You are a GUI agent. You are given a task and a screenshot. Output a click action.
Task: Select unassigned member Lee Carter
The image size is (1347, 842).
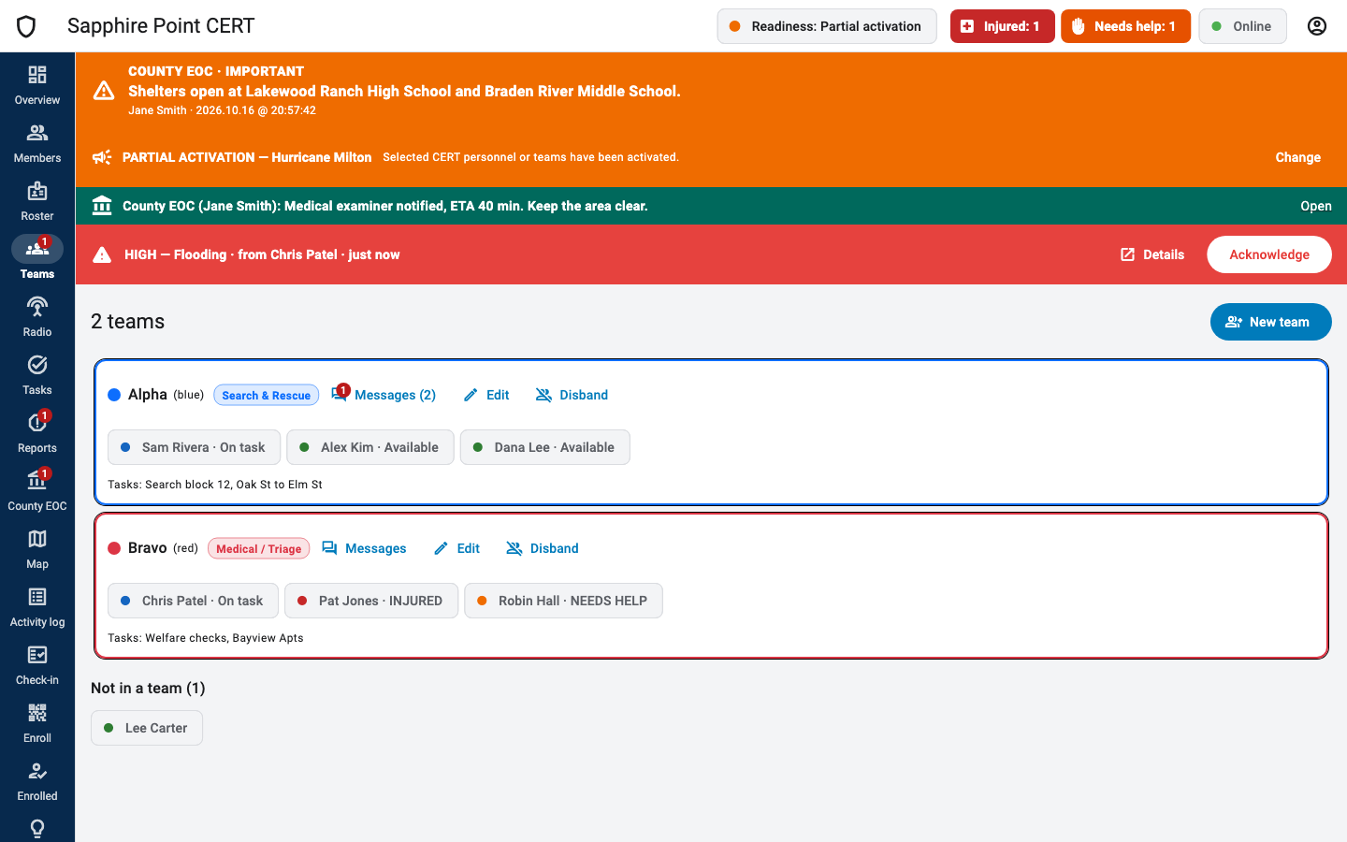[x=147, y=728]
